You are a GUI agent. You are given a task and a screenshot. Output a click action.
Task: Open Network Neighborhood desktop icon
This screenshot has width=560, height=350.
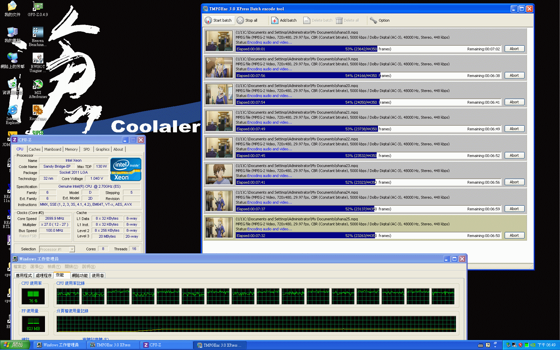[x=12, y=61]
